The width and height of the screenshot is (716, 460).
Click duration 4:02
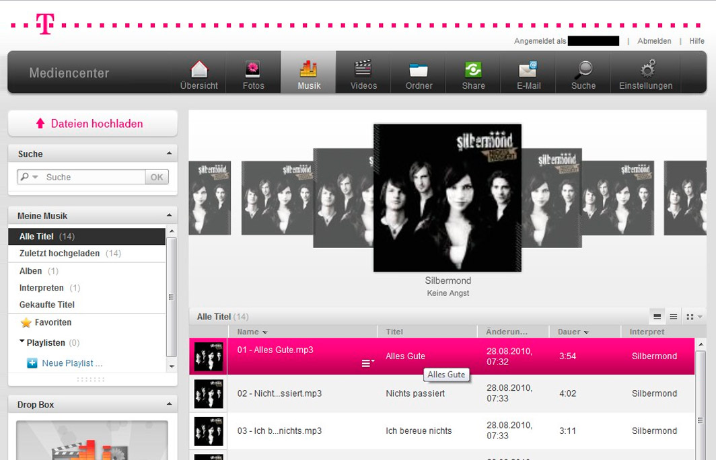coord(567,393)
